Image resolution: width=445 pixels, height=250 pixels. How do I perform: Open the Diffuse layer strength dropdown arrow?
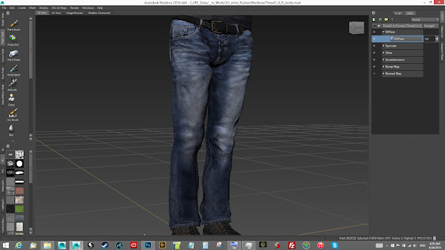pos(437,39)
